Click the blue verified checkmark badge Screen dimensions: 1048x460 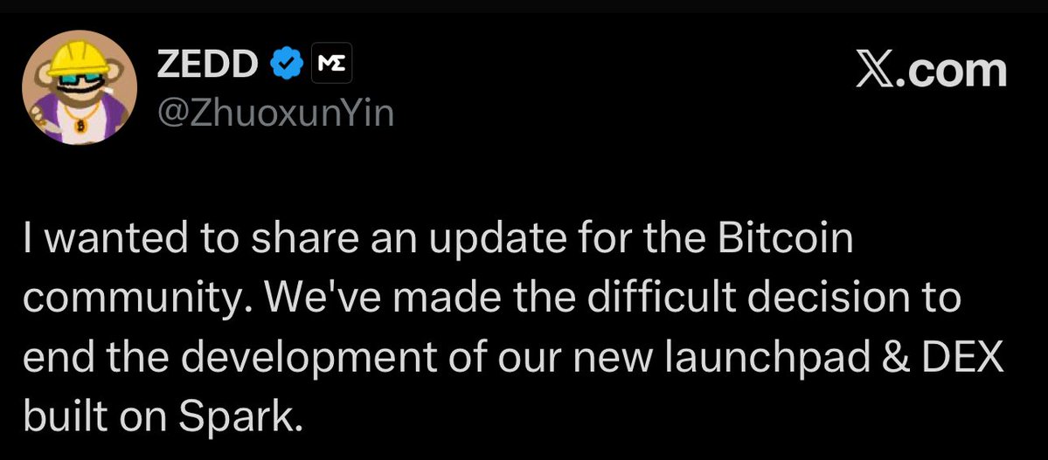287,64
